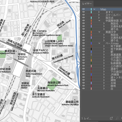The height and width of the screenshot is (122, 122).
Task: Hide the 緑地 layer via its eye icon
Action: [84, 85]
